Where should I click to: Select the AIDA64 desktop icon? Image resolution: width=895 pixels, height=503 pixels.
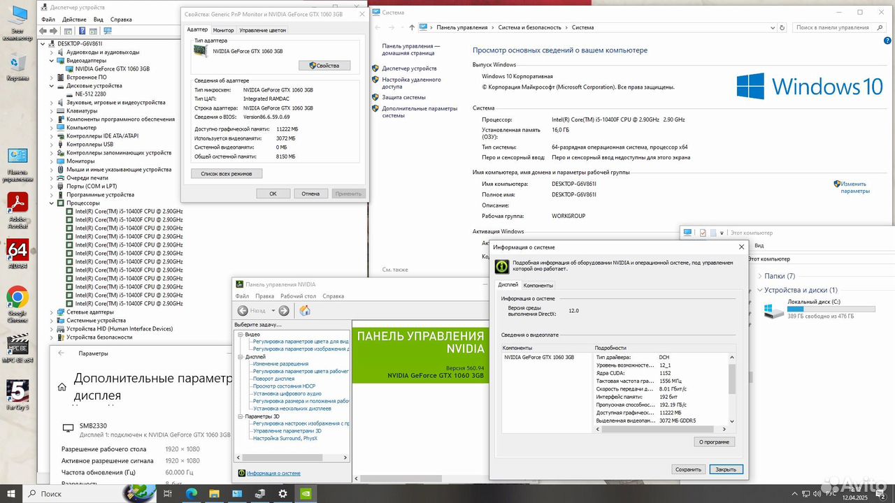(17, 255)
